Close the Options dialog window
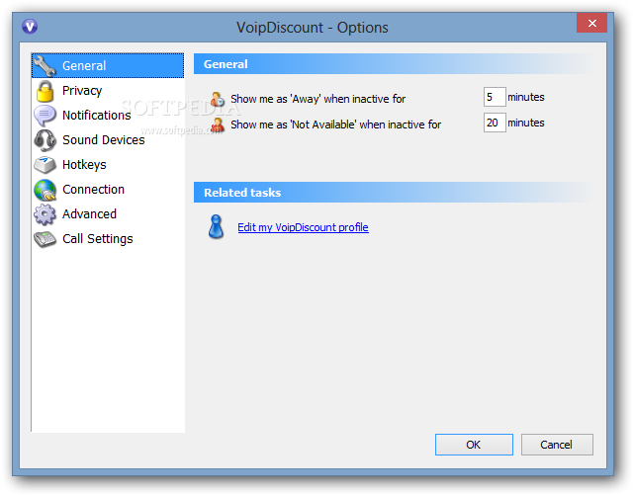Image resolution: width=634 pixels, height=496 pixels. tap(591, 23)
